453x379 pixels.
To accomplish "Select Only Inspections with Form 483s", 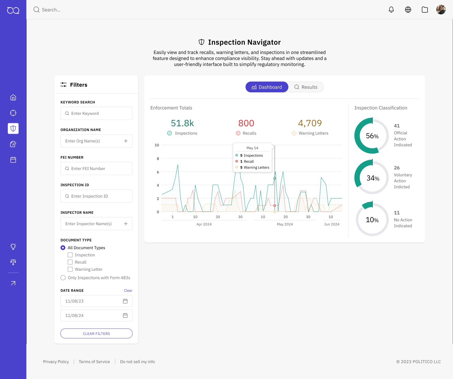I will tap(63, 278).
